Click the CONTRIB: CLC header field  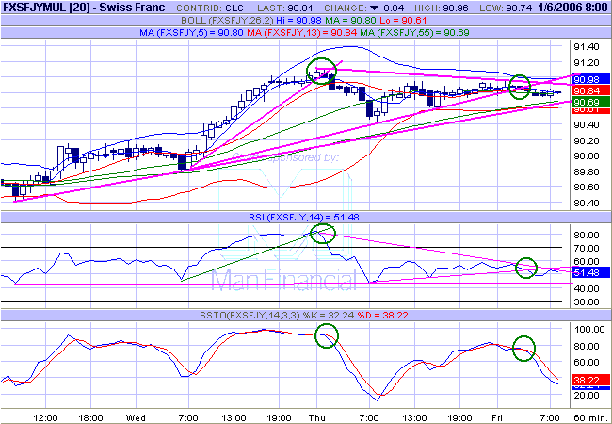(x=210, y=8)
